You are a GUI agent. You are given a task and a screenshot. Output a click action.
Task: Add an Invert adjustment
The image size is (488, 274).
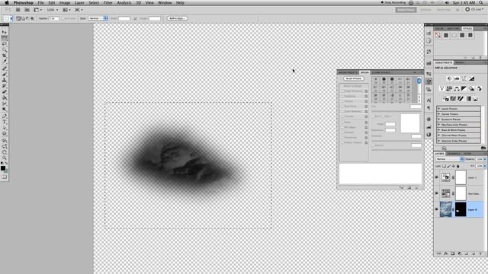pos(445,99)
